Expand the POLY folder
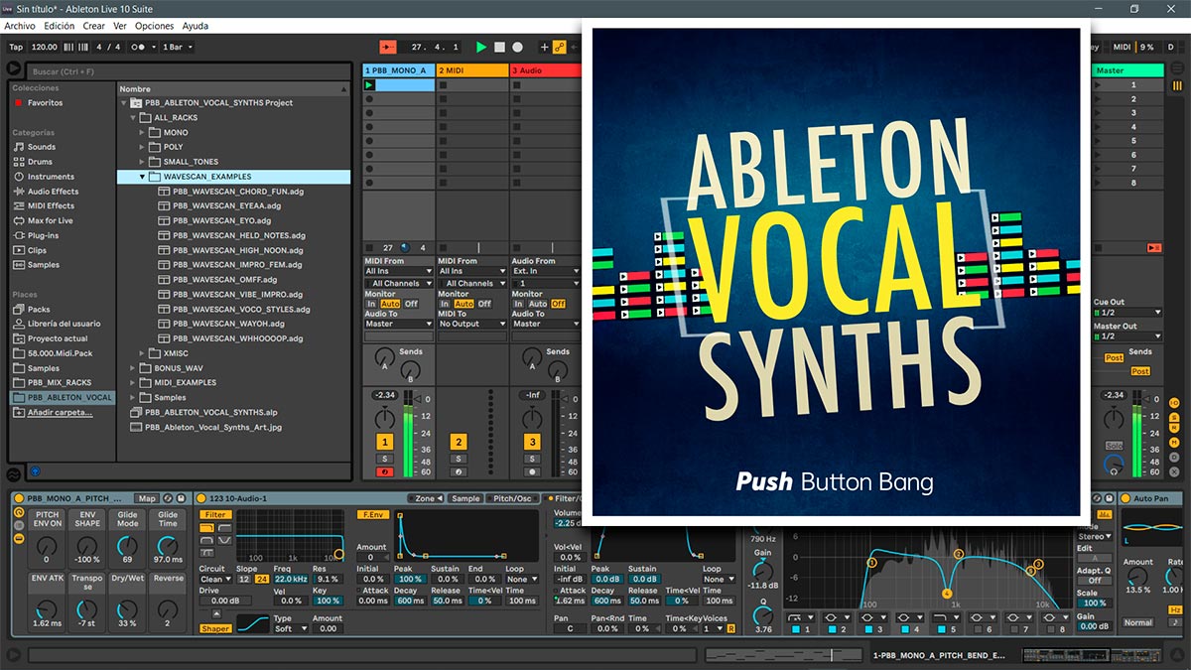Viewport: 1191px width, 670px height. [x=142, y=147]
